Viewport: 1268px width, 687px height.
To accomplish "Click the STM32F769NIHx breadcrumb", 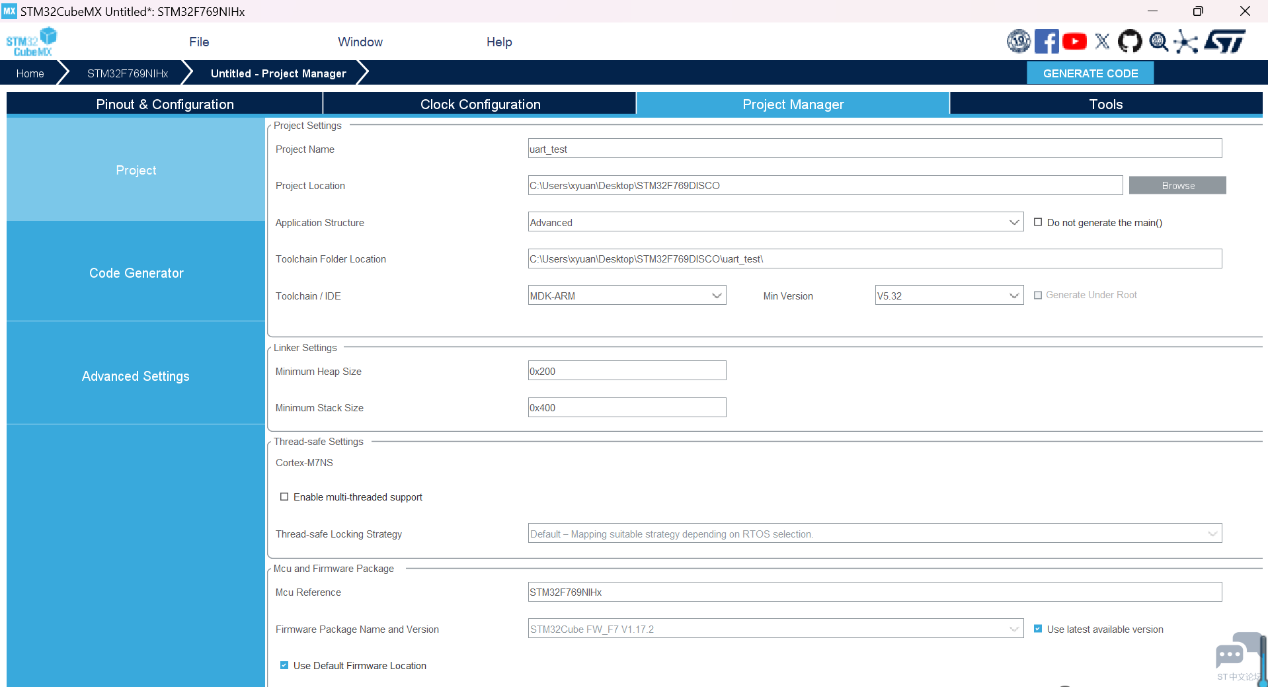I will [128, 73].
